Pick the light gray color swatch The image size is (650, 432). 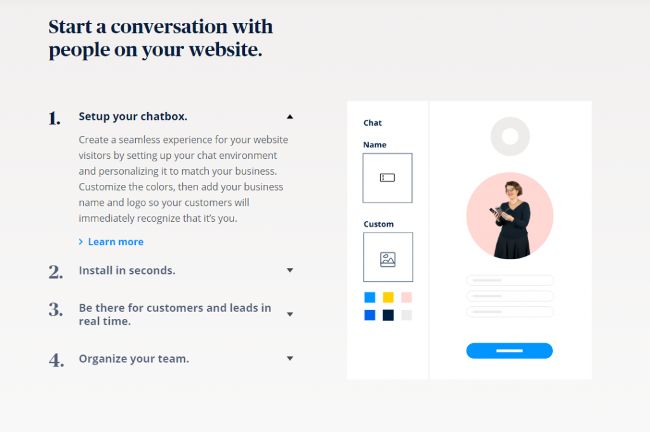point(406,315)
